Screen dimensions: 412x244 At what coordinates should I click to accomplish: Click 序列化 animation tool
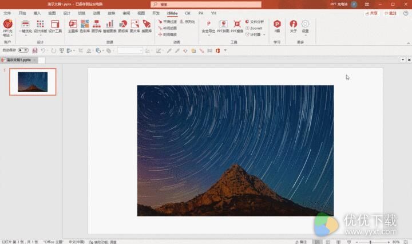click(x=187, y=22)
